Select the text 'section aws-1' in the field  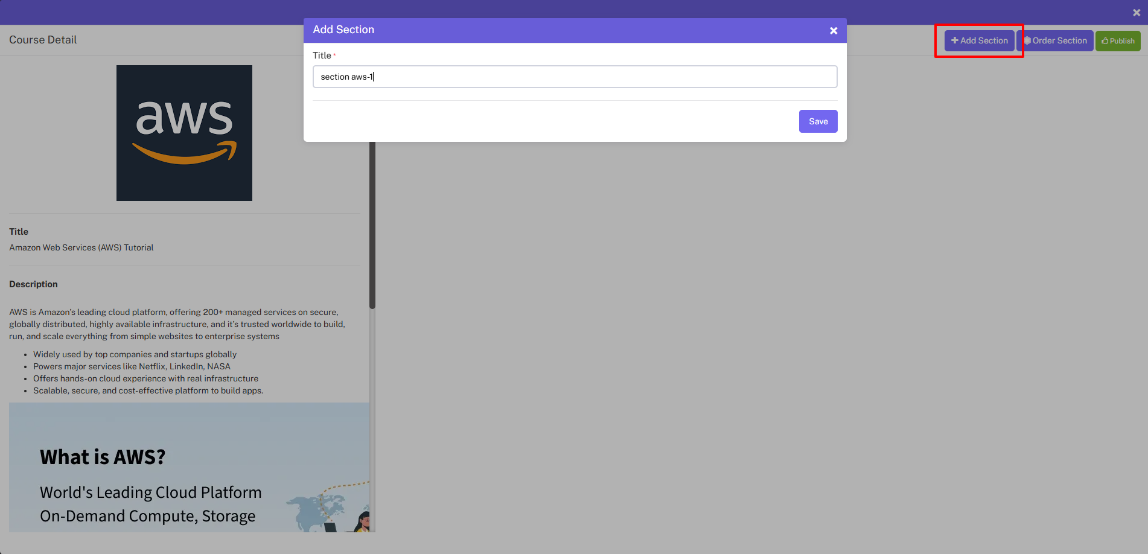(345, 77)
